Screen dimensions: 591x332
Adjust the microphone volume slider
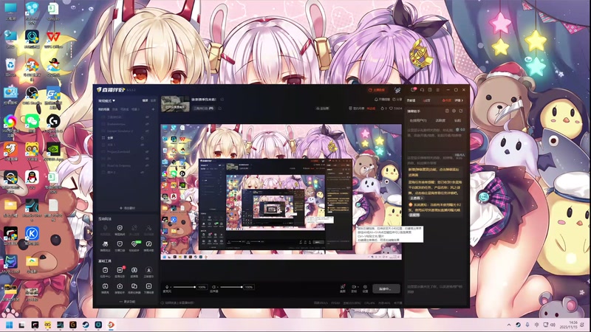184,287
